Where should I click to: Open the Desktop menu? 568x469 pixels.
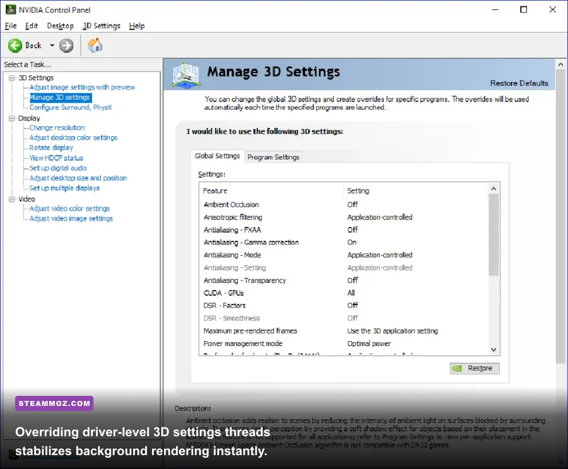click(60, 26)
